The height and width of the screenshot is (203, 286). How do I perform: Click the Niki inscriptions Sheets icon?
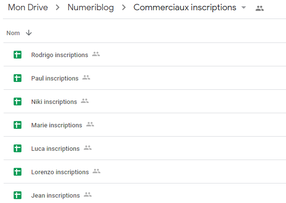click(x=18, y=101)
